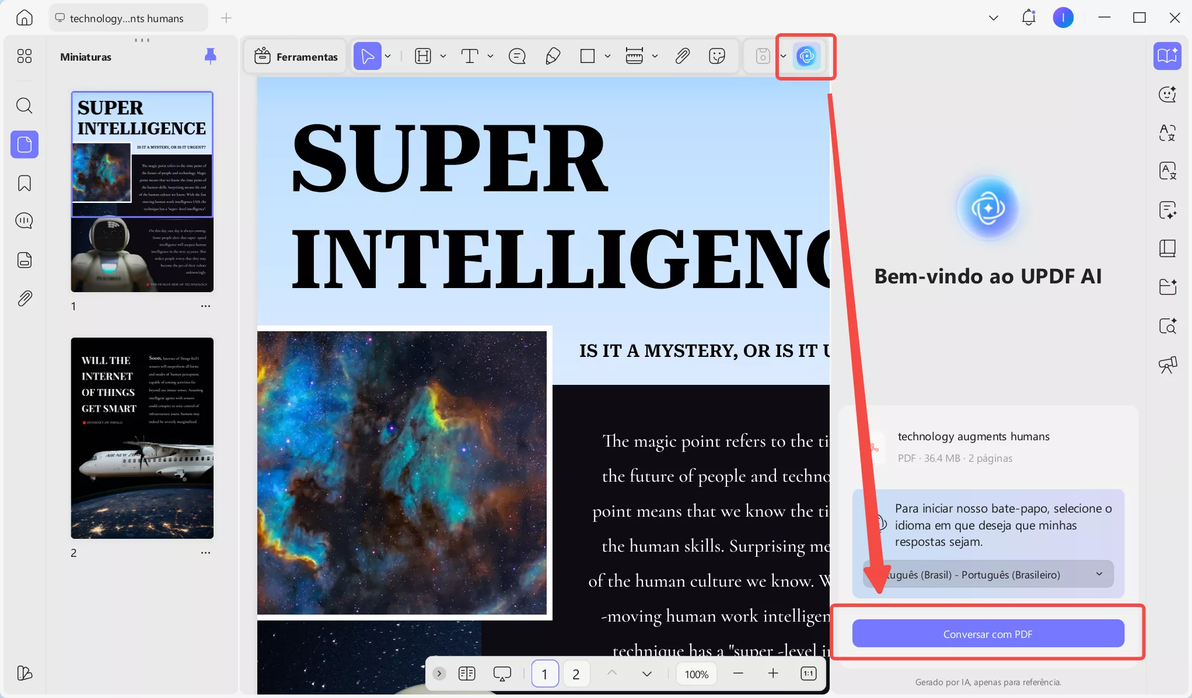1192x698 pixels.
Task: Open the UPDF AI toolbar icon
Action: [x=806, y=57]
